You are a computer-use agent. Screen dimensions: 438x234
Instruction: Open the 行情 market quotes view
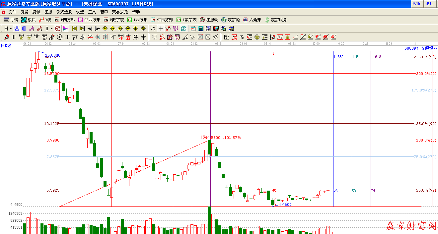coord(11,20)
